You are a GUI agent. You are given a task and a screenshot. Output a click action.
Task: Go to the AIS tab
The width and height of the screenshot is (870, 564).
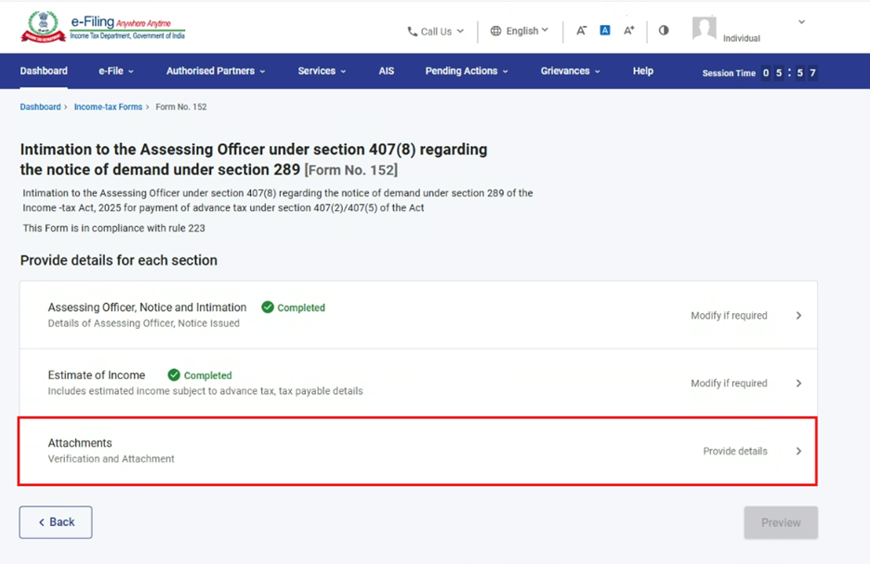coord(387,71)
